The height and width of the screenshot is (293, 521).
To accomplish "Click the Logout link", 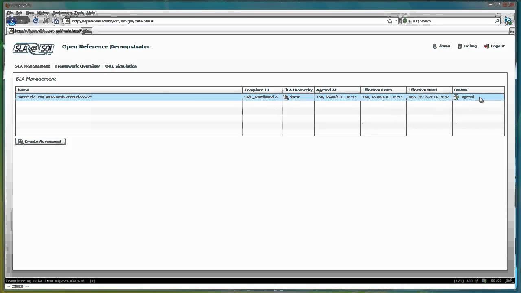I will (x=497, y=46).
